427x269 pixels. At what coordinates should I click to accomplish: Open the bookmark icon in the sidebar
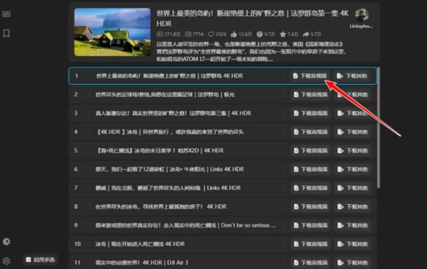(6, 33)
